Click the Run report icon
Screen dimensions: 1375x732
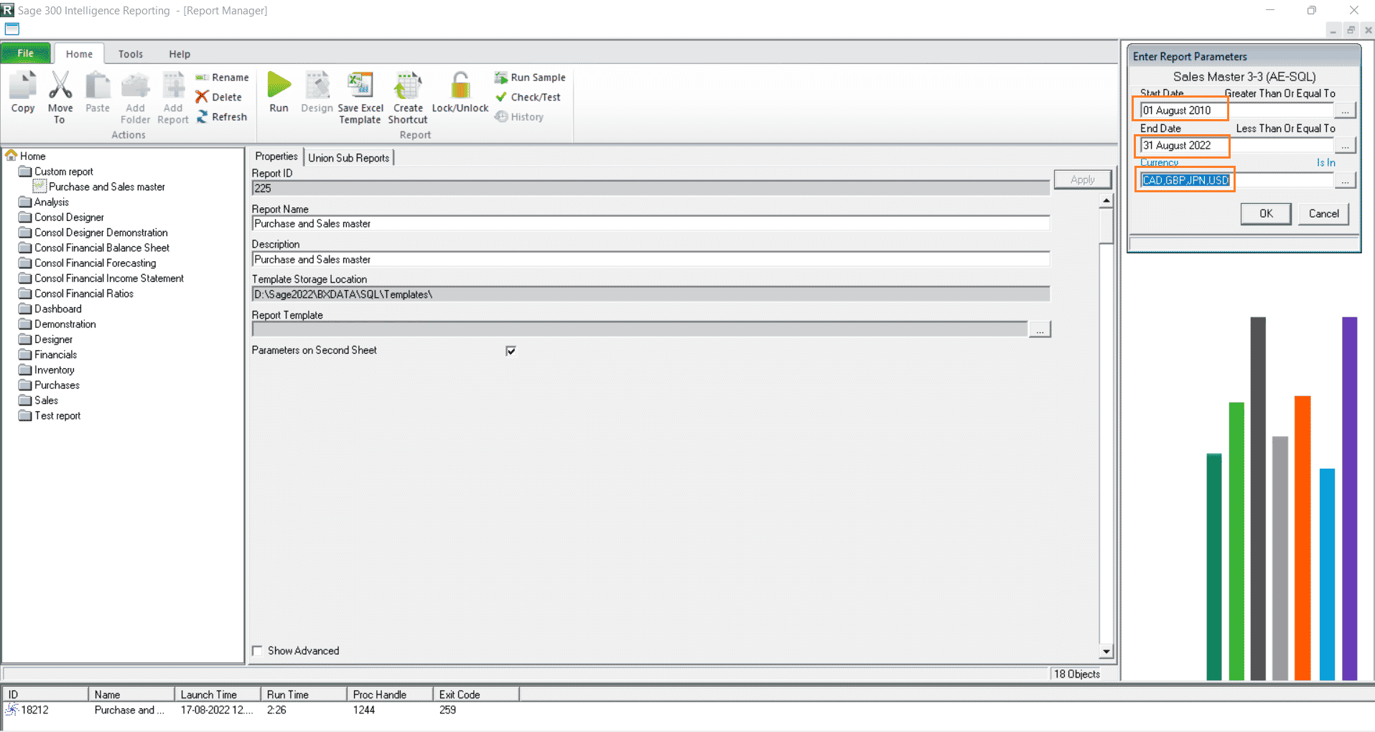(x=279, y=92)
